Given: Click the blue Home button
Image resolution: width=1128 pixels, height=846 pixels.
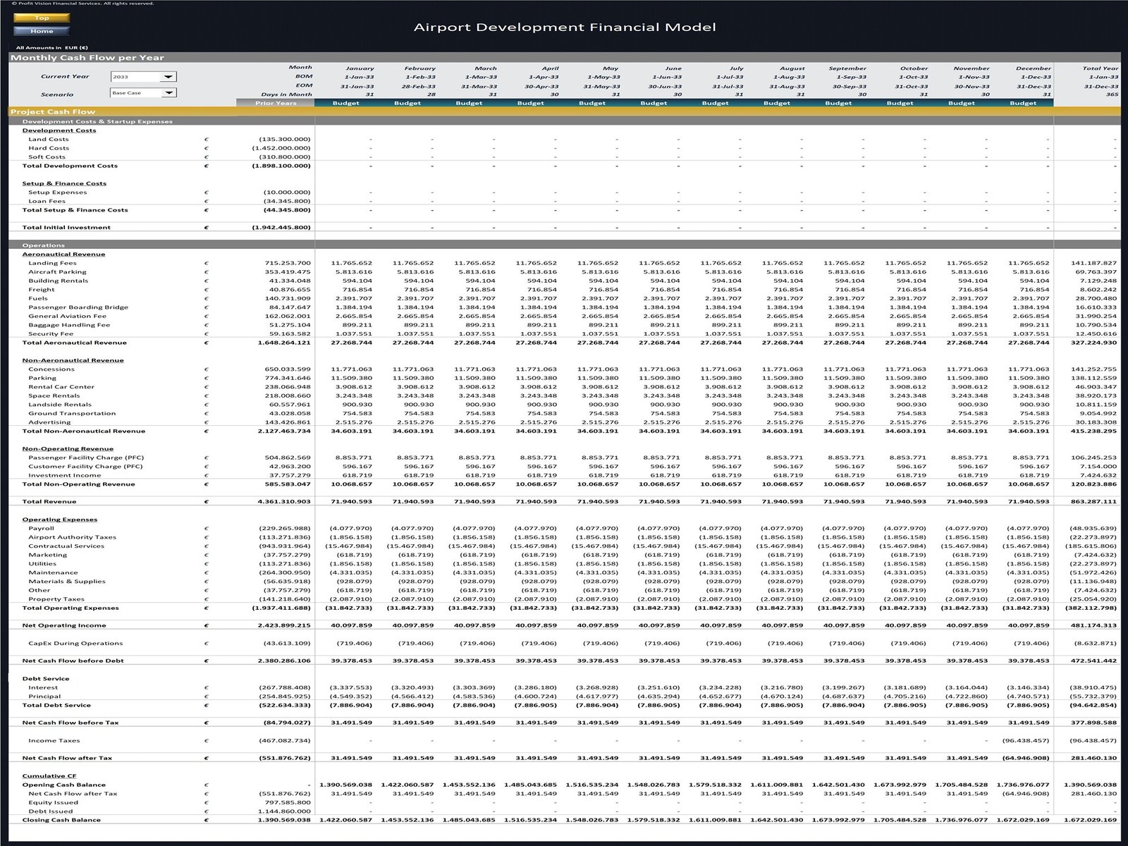Looking at the screenshot, I should point(42,31).
